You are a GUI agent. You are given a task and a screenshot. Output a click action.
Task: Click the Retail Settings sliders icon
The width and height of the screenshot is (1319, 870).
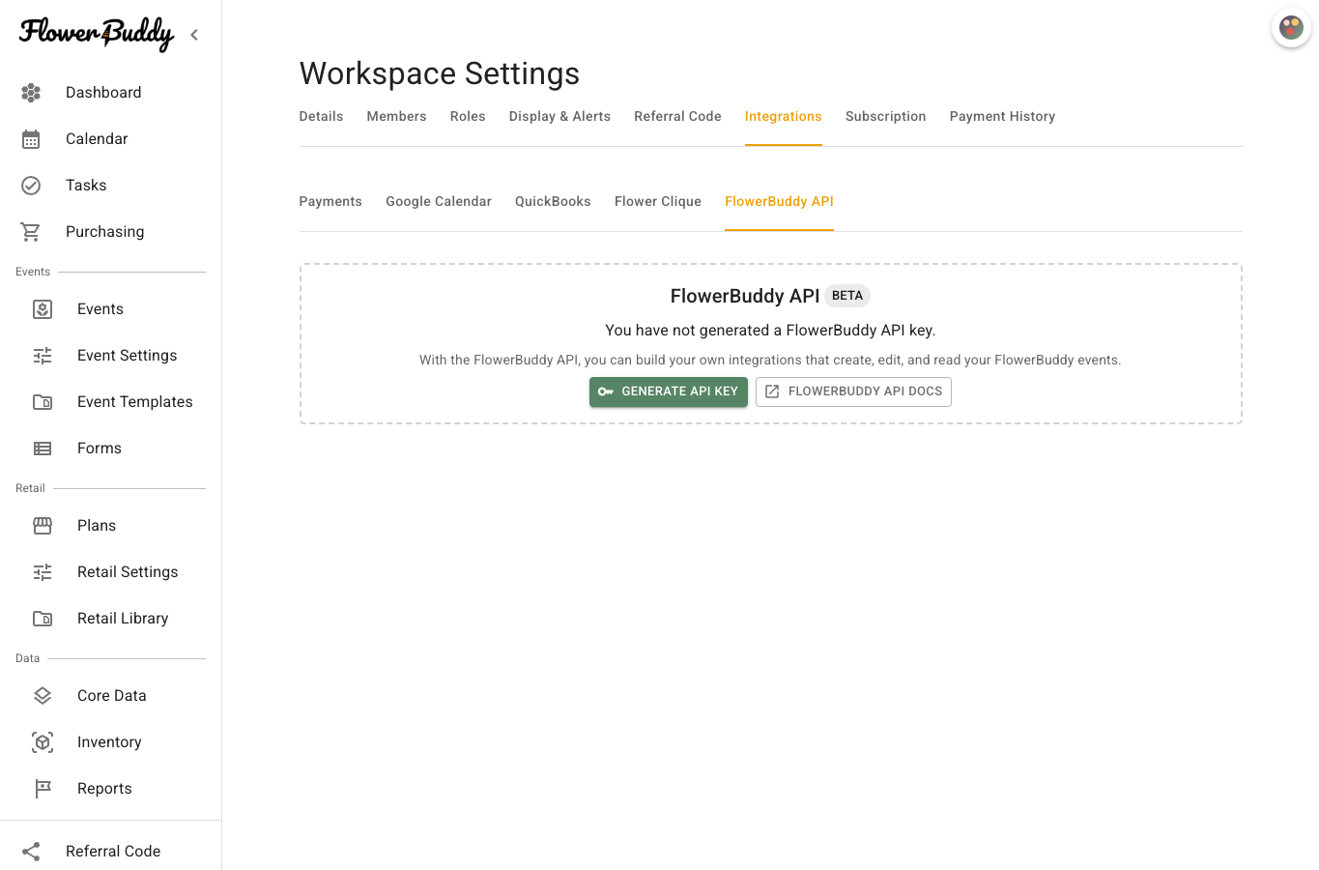pyautogui.click(x=43, y=572)
